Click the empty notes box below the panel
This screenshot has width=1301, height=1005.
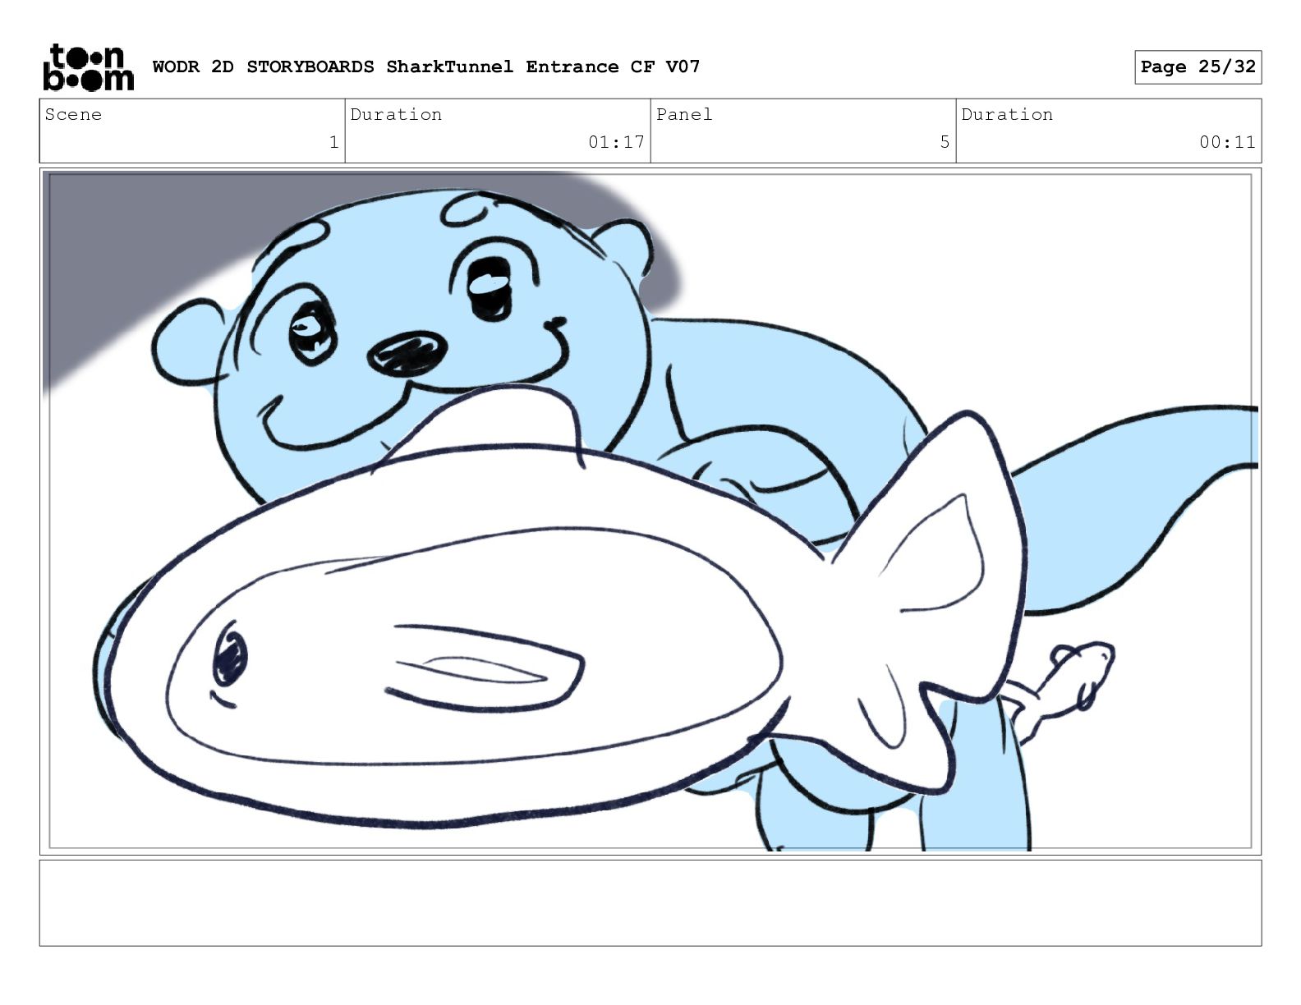[x=650, y=903]
